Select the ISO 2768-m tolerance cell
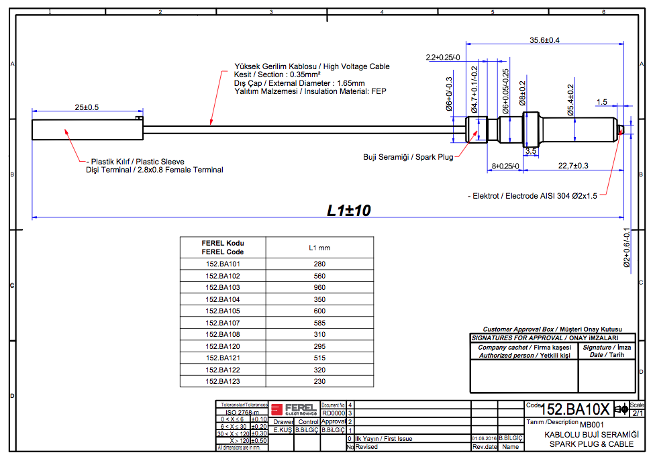The width and height of the screenshot is (653, 461). tap(242, 413)
